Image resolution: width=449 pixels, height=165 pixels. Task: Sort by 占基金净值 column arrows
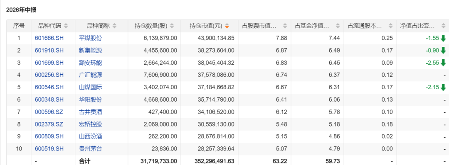(338, 26)
